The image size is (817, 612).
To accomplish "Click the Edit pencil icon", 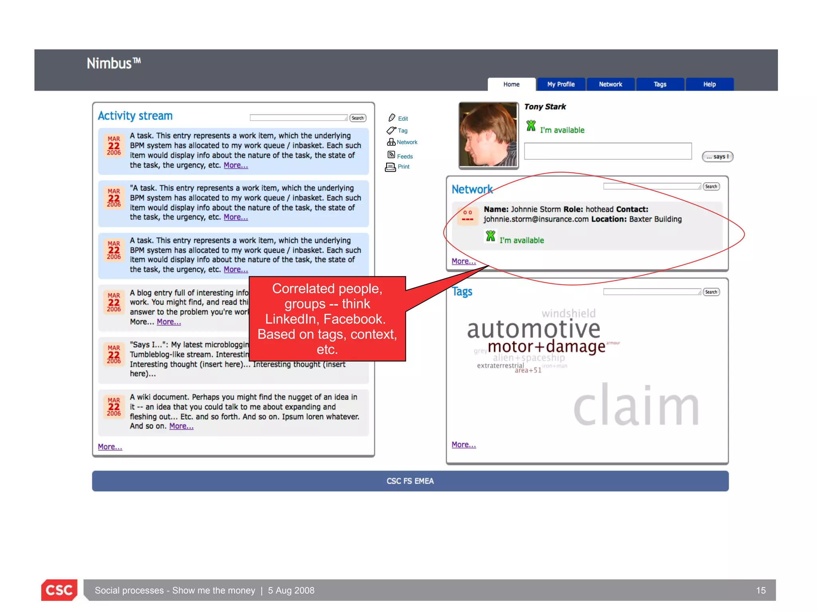I will [392, 118].
